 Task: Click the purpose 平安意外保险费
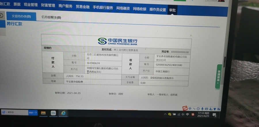pos(74,81)
